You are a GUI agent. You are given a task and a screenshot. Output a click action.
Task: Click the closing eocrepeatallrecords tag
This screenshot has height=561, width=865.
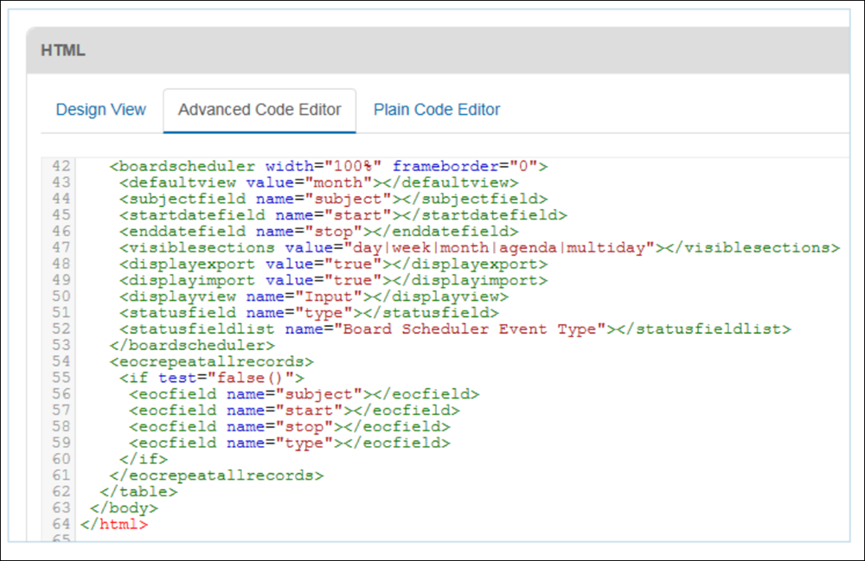tap(219, 475)
